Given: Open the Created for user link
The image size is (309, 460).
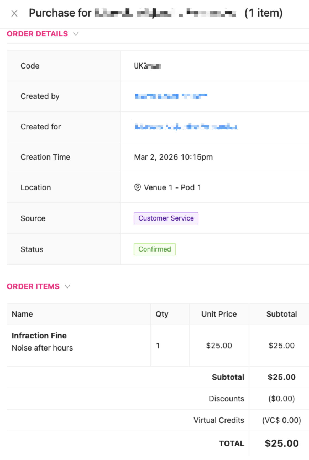Looking at the screenshot, I should [x=186, y=127].
